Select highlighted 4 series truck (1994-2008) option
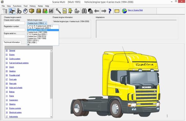This screenshot has height=121, width=186. (x=43, y=30)
